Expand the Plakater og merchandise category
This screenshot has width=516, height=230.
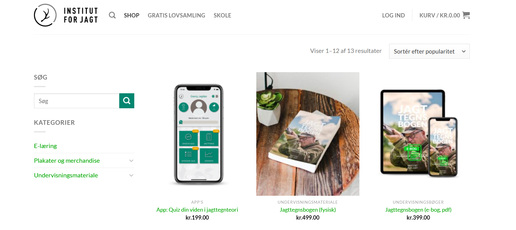pyautogui.click(x=131, y=161)
